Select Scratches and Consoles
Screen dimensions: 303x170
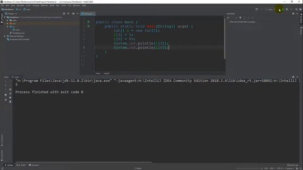coord(18,39)
